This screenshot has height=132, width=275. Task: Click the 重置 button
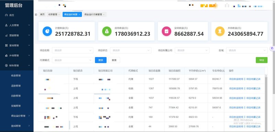(x=114, y=60)
